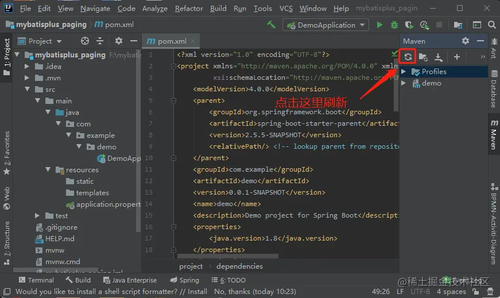Image resolution: width=500 pixels, height=298 pixels.
Task: Open the Select Run Target toolbar icon
Action: tap(476, 25)
